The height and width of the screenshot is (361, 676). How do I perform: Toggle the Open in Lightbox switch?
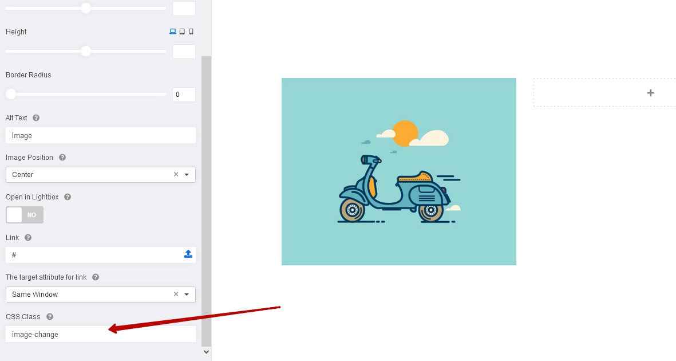click(25, 215)
